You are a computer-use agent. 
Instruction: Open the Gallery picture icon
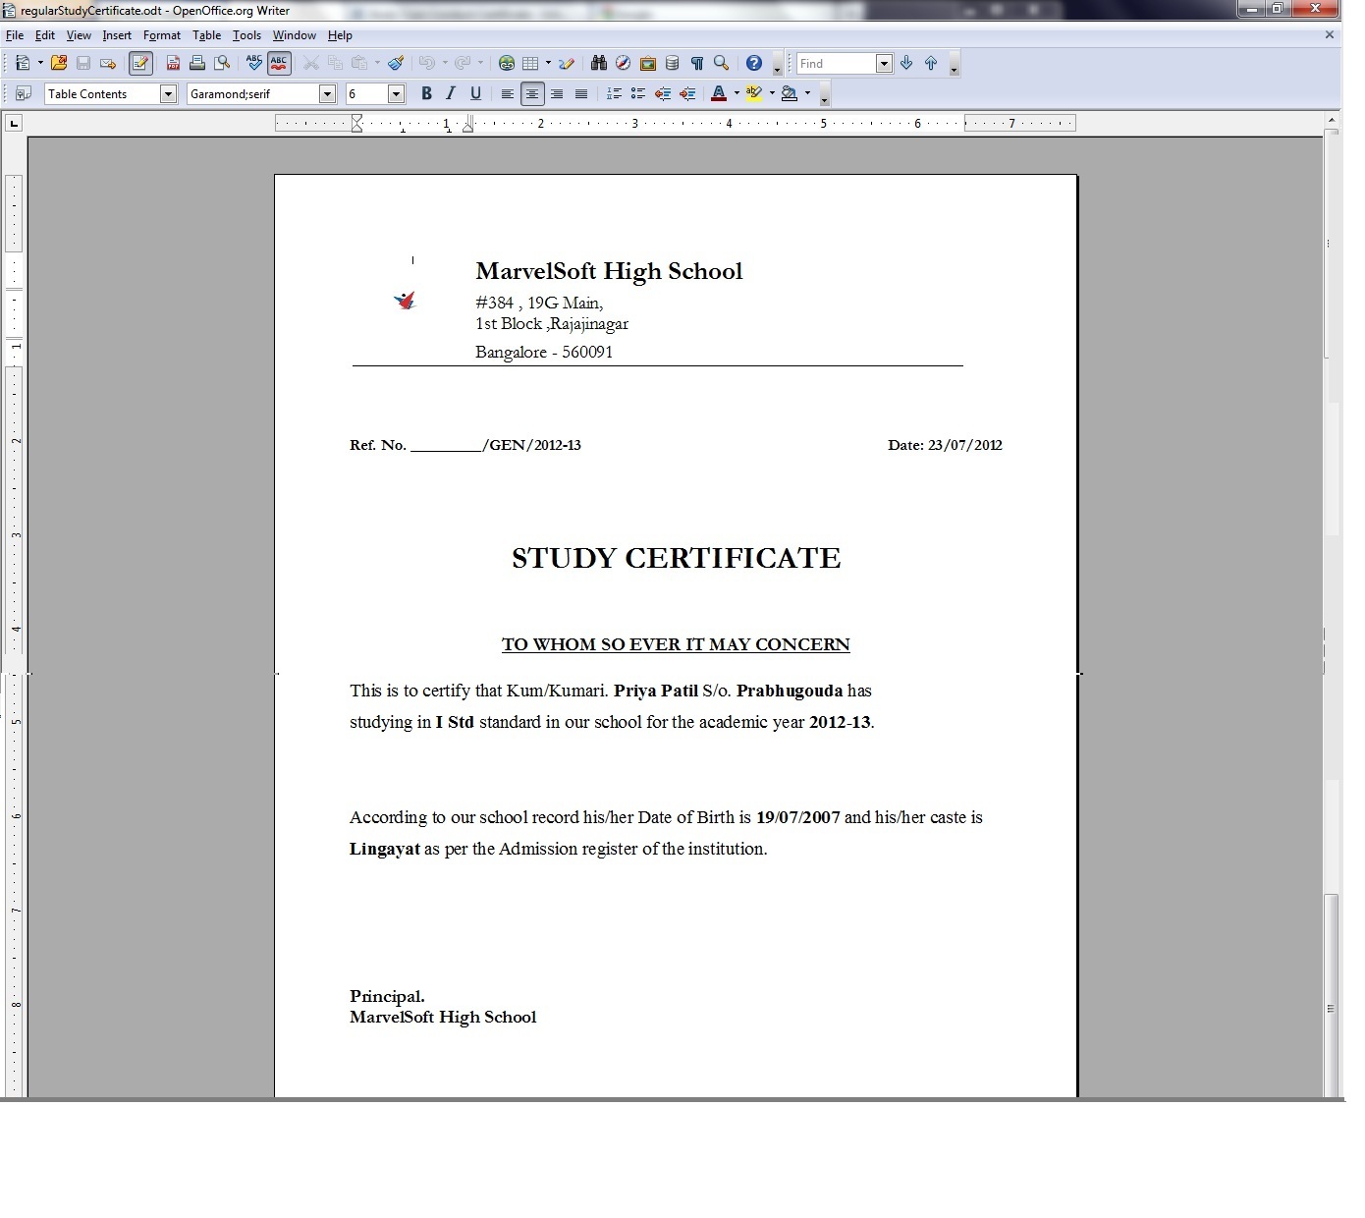(x=647, y=64)
